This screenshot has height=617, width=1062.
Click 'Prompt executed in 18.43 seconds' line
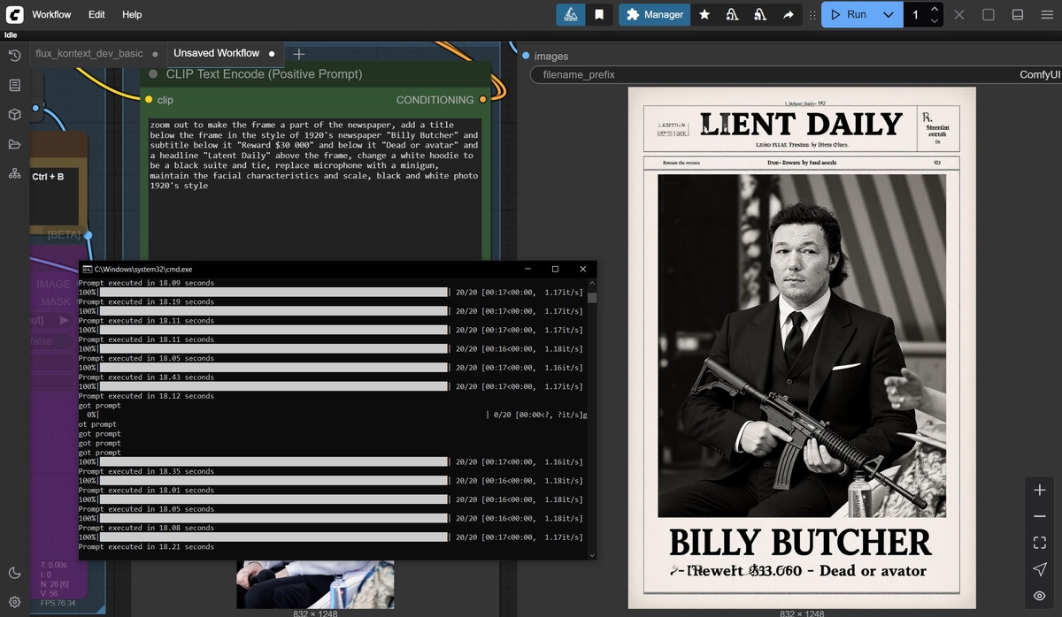pos(146,377)
